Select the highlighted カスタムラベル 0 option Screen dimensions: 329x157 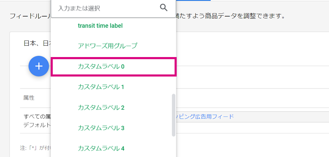[x=114, y=67]
